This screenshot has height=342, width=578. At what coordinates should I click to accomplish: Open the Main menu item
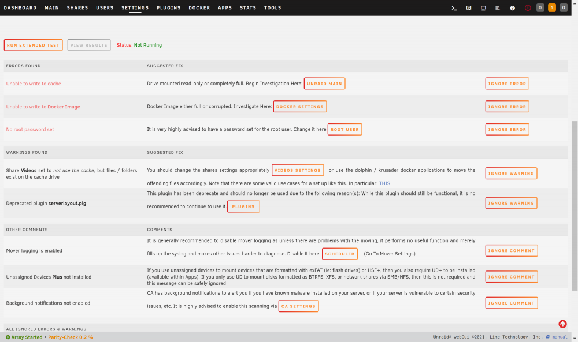[x=51, y=7]
